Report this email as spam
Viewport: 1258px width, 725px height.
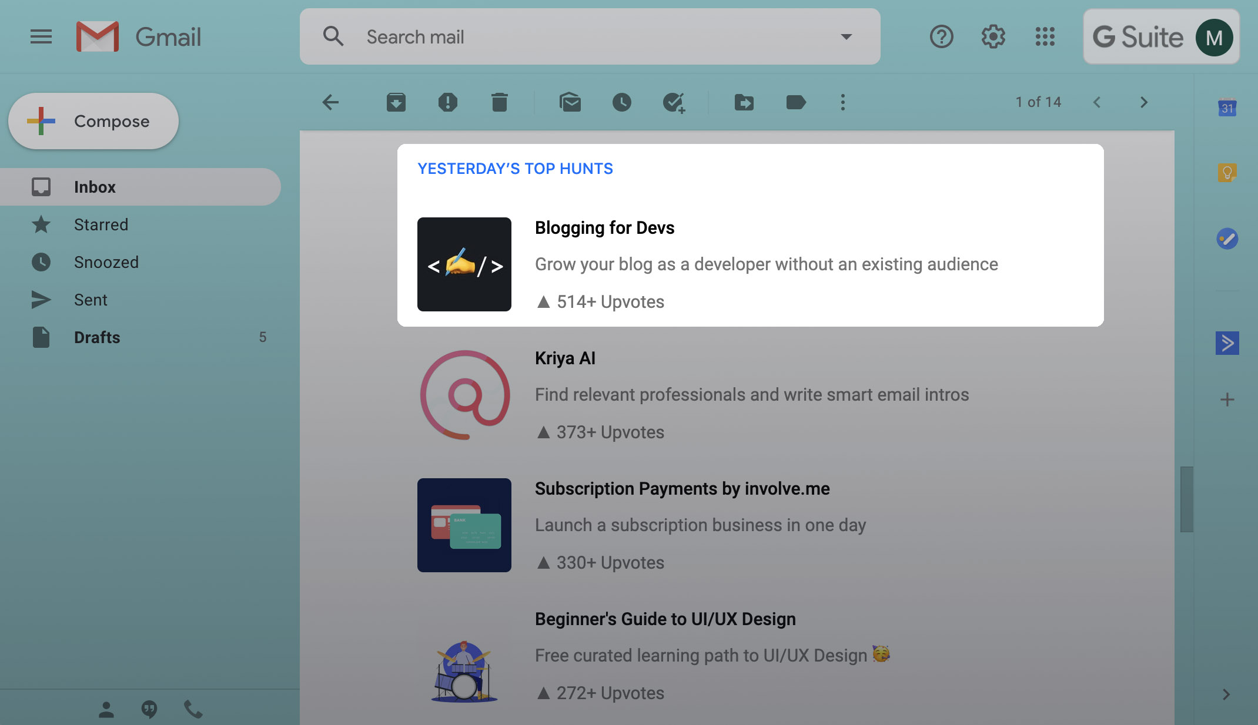click(x=448, y=102)
